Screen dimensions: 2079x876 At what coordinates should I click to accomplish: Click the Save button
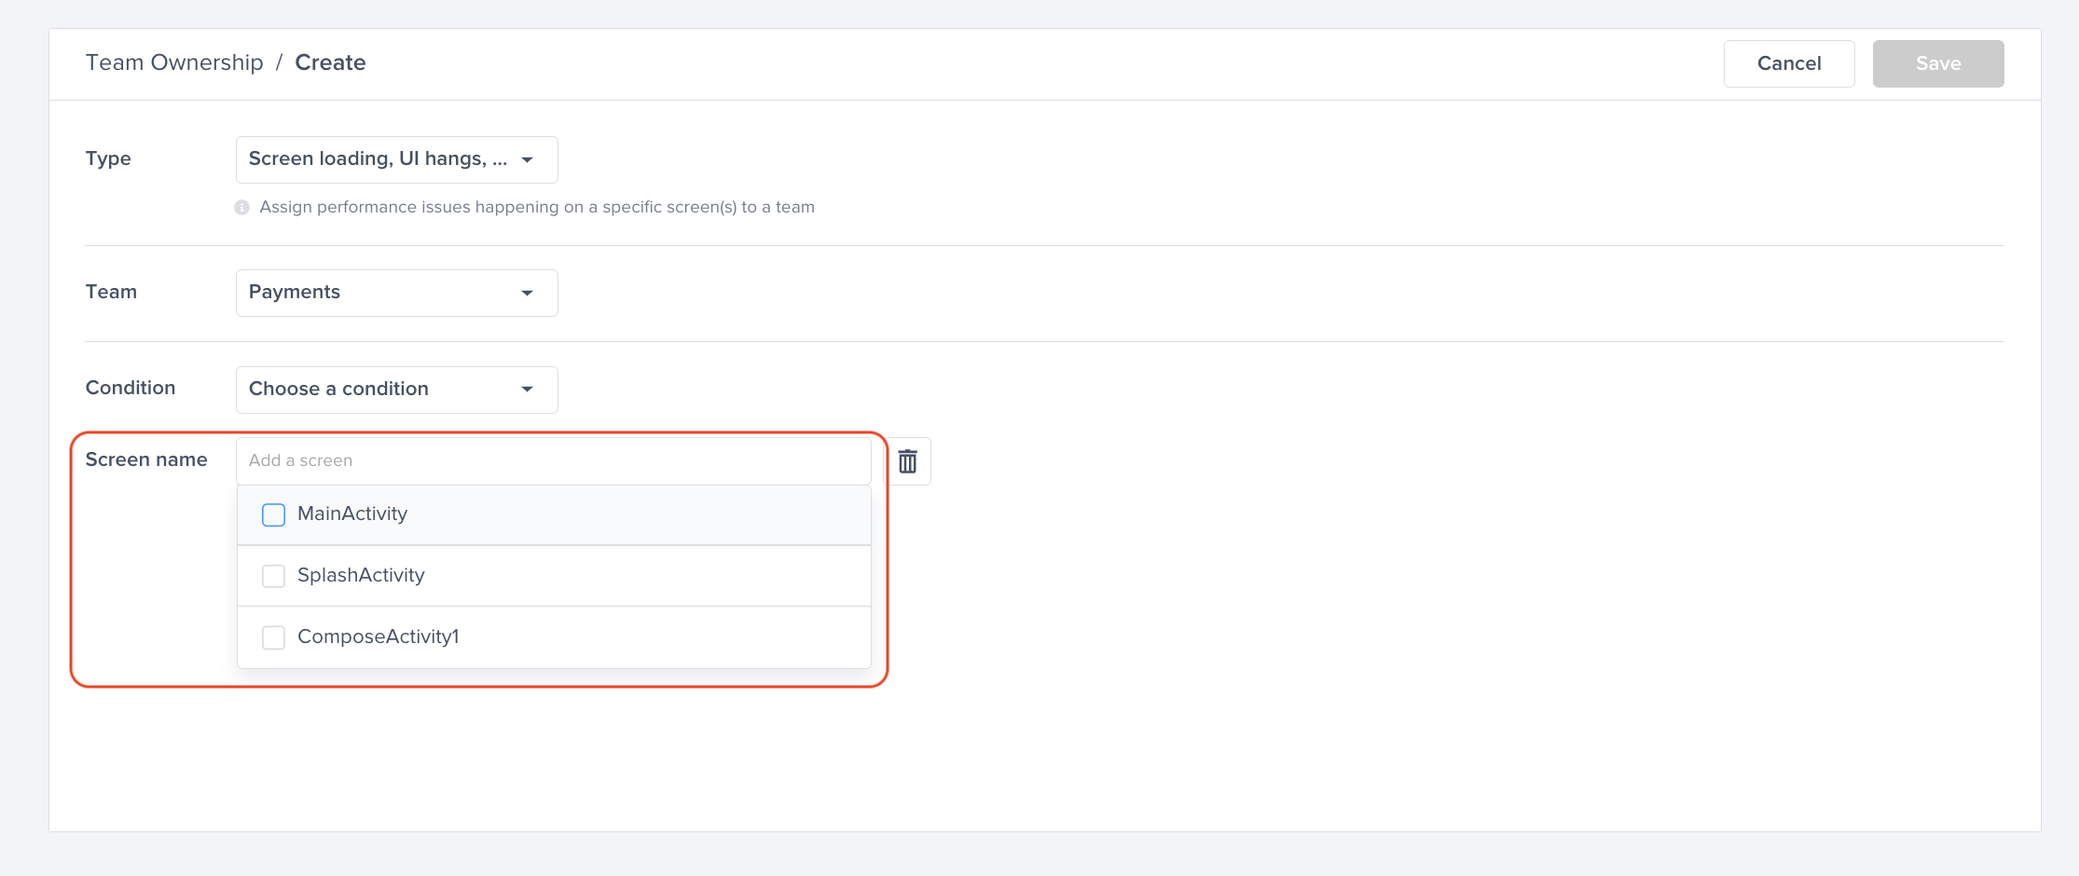[1937, 63]
